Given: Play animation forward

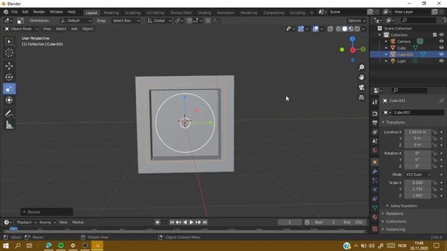Looking at the screenshot, I should click(191, 222).
